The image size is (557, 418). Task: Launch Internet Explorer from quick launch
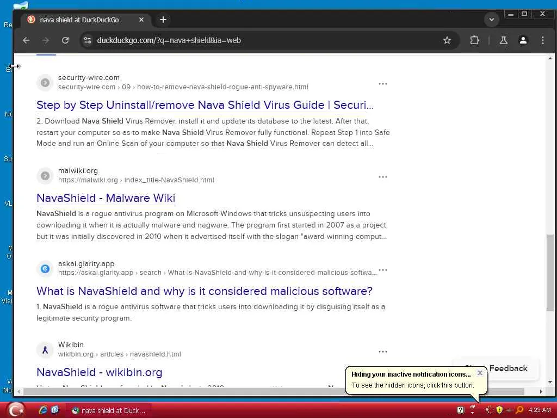point(43,410)
